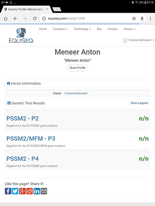Bookmark page with star icon
The image size is (155, 206).
point(134,19)
